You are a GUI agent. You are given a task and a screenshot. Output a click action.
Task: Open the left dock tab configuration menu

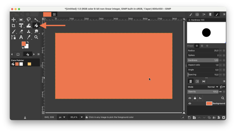pos(38,54)
